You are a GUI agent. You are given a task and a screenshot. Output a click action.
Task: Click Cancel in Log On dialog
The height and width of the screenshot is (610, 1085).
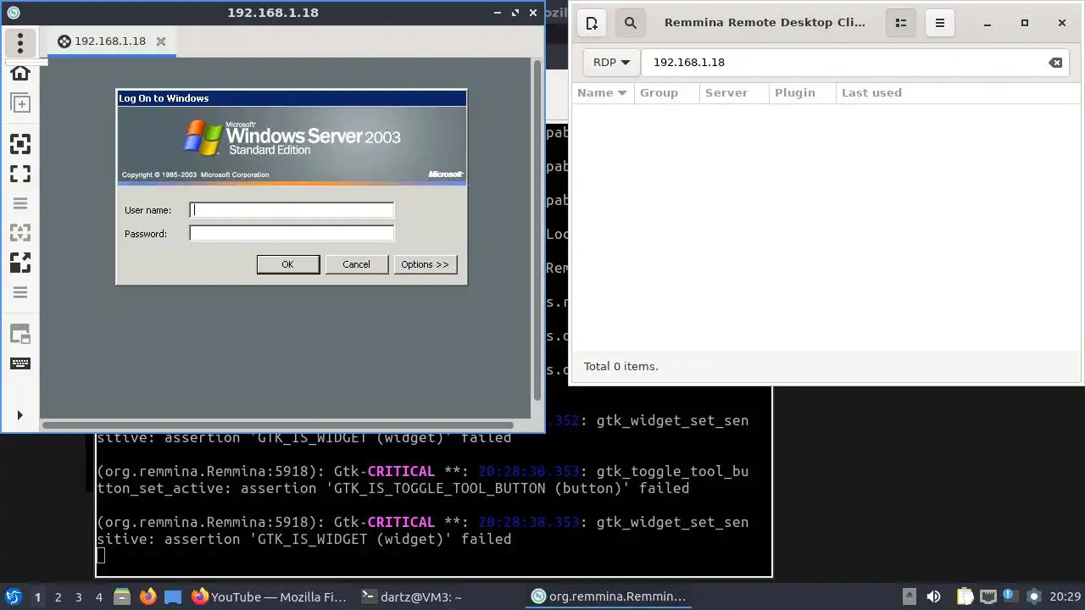357,264
